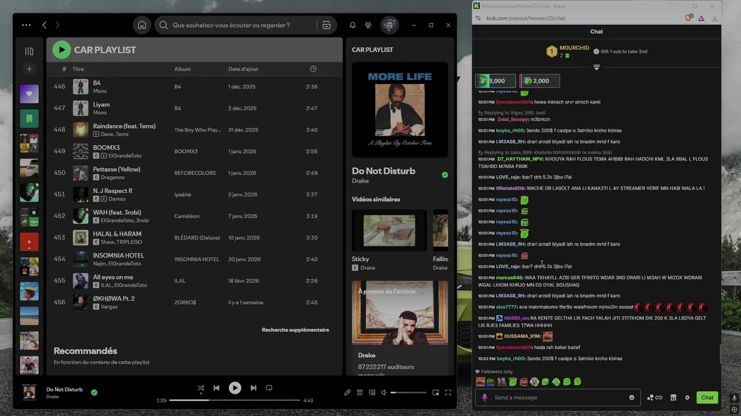
Task: Open Brave downloads icon
Action: tap(716, 18)
